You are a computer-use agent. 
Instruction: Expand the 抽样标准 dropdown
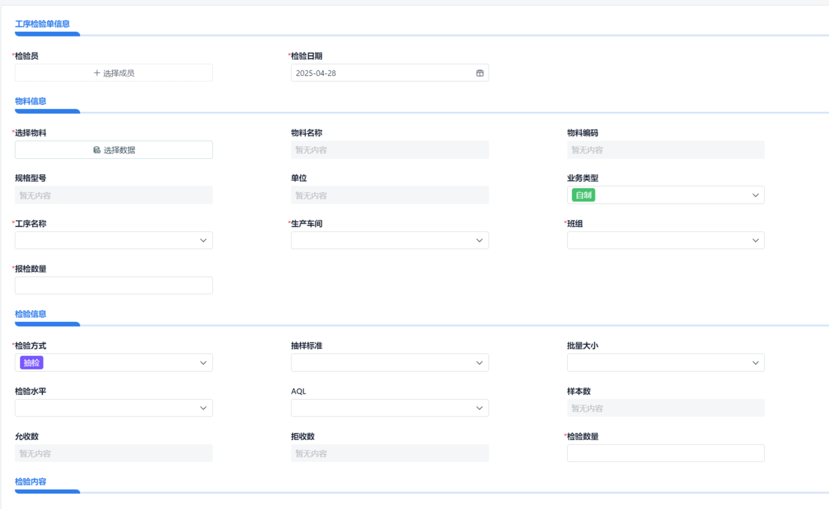pyautogui.click(x=479, y=363)
